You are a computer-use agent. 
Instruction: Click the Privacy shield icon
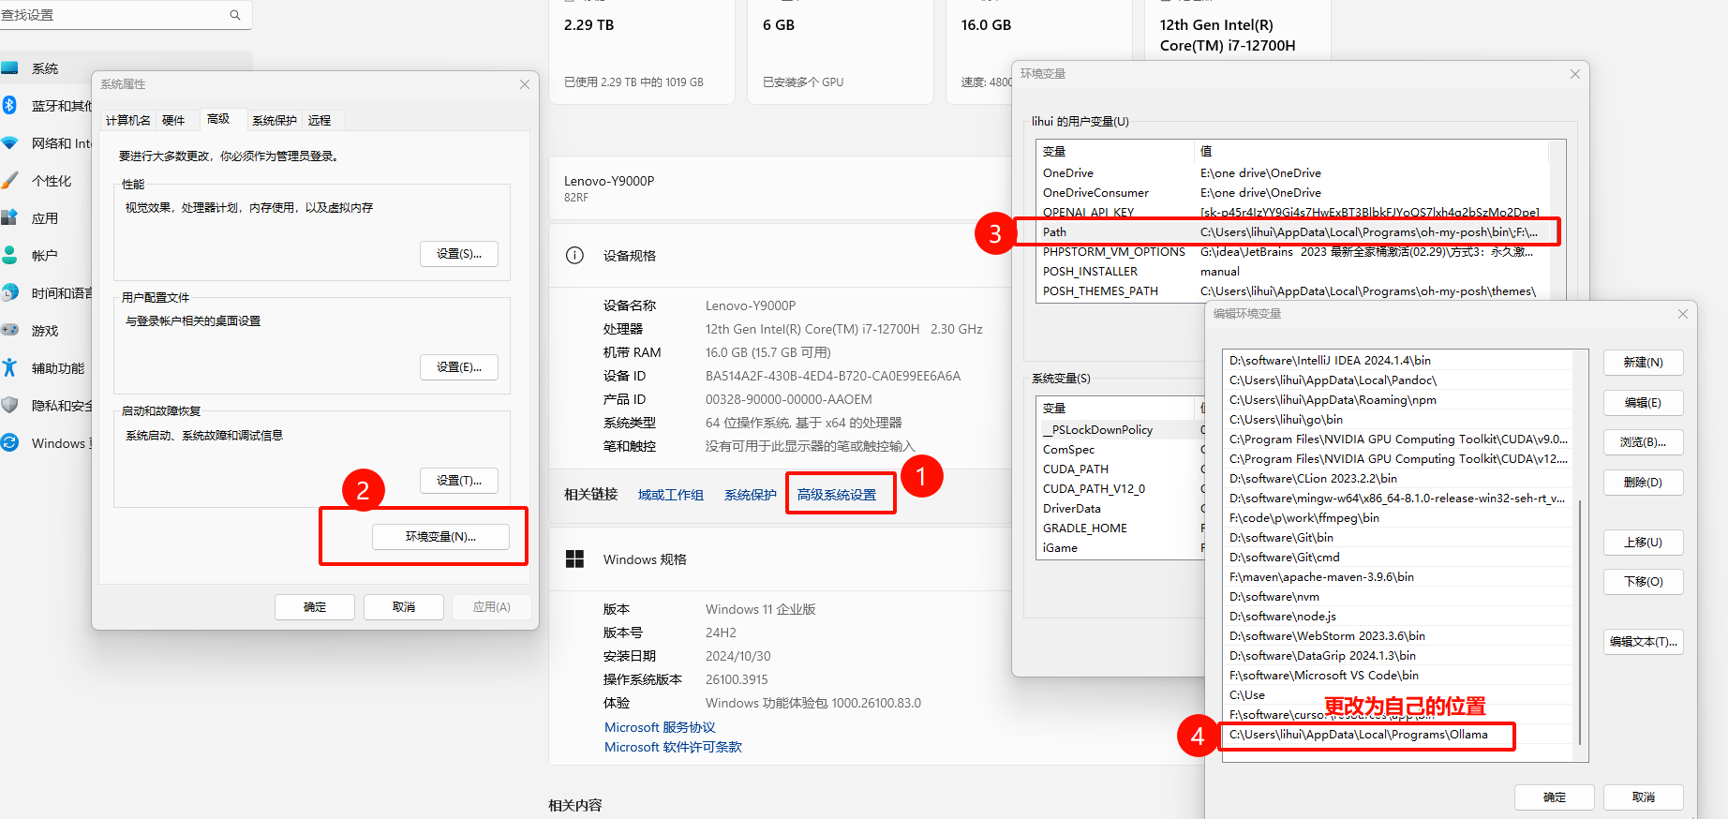tap(9, 405)
